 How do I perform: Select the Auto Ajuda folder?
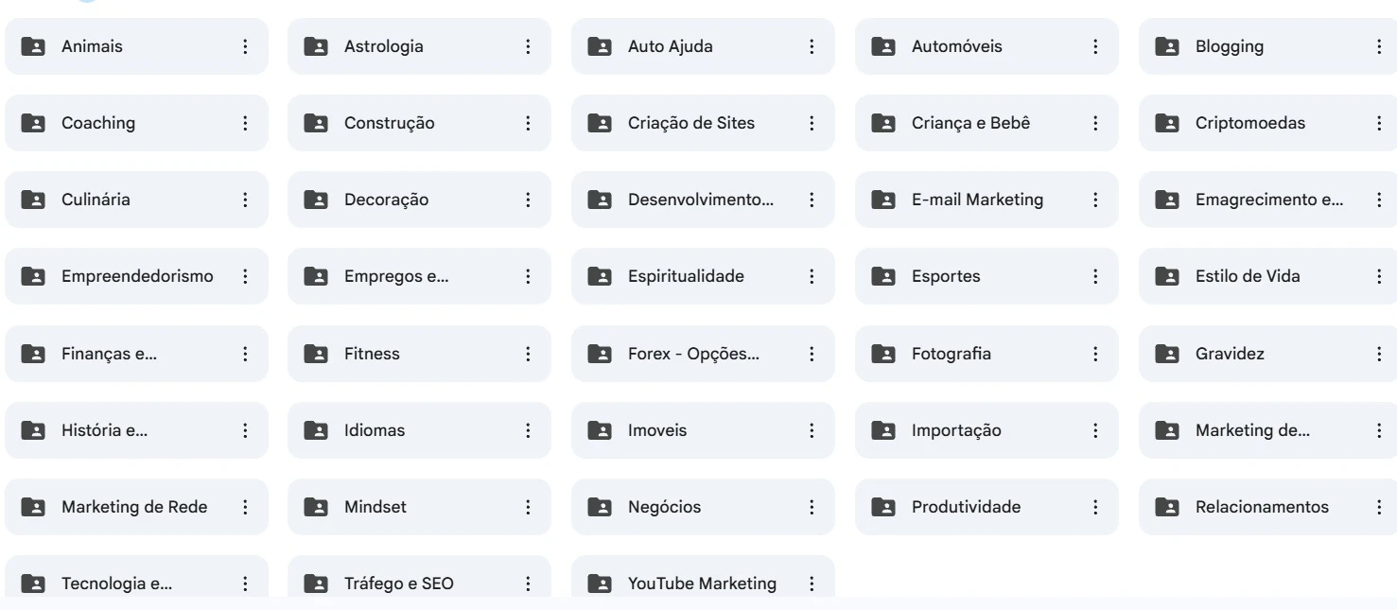pos(703,46)
